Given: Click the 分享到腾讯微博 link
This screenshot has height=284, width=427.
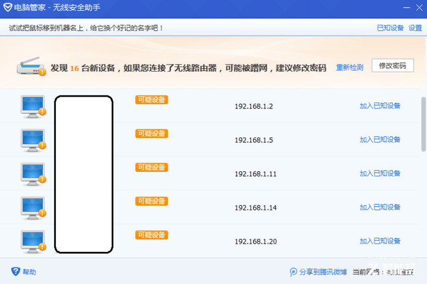Looking at the screenshot, I should [323, 272].
